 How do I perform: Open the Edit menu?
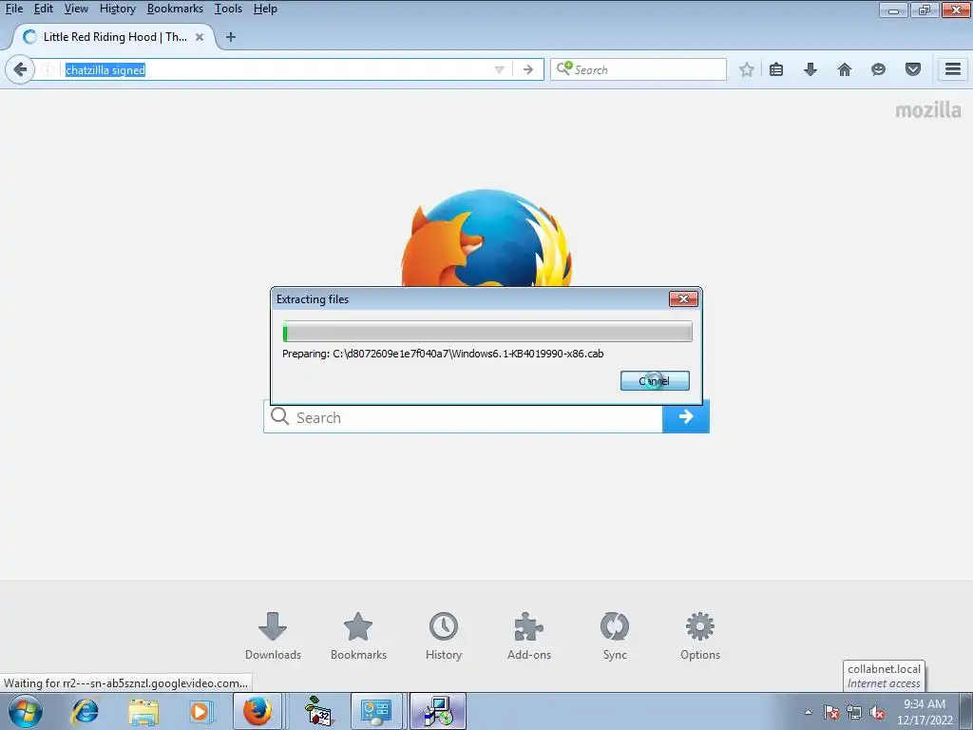click(44, 9)
